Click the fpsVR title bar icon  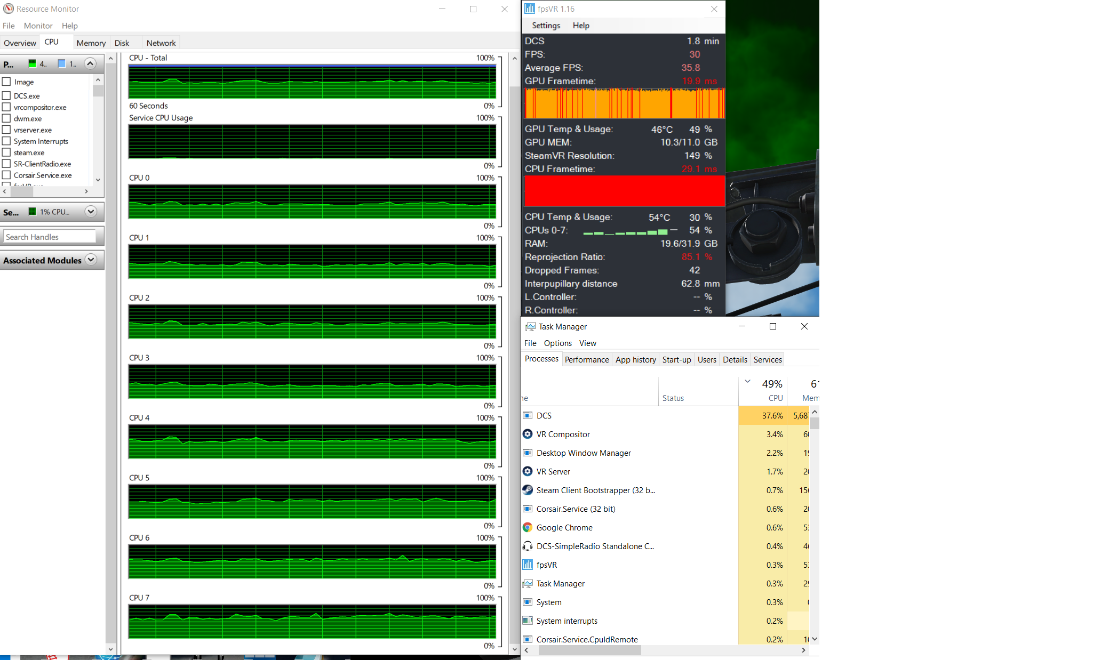click(529, 9)
